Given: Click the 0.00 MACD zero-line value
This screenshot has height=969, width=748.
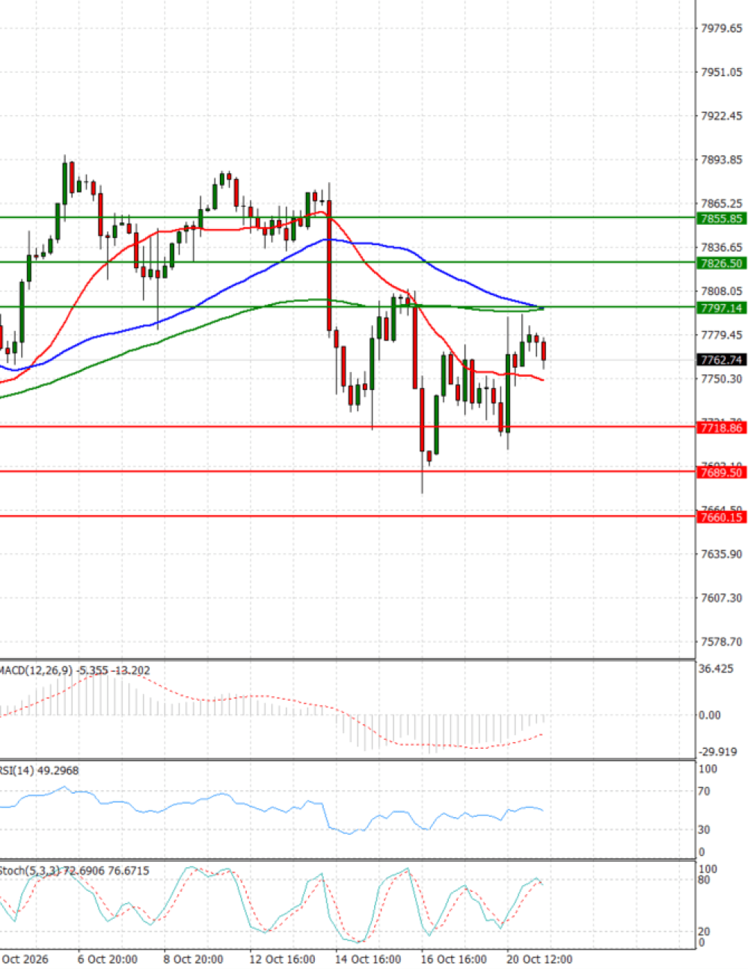Looking at the screenshot, I should pyautogui.click(x=710, y=715).
